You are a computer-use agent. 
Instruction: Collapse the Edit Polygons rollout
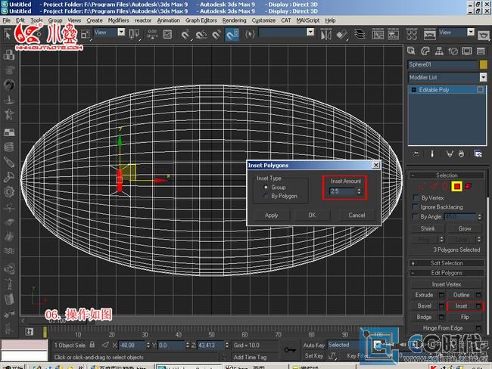447,273
